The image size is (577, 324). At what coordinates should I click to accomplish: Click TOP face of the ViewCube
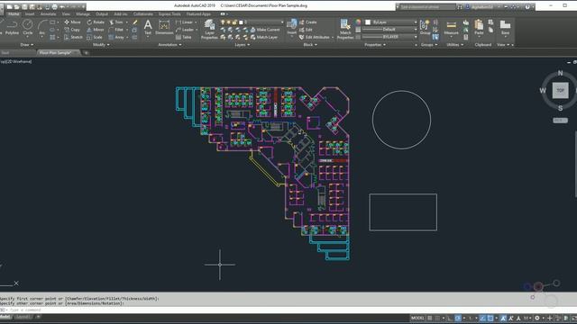(x=560, y=90)
